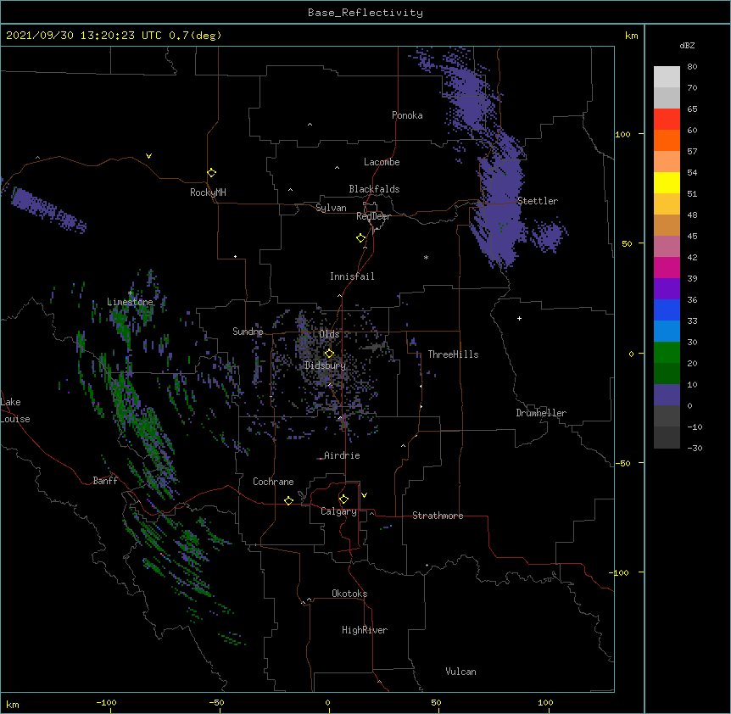Screen dimensions: 731x714
Task: Pick the white 80 dBZ legend swatch
Action: tap(667, 77)
